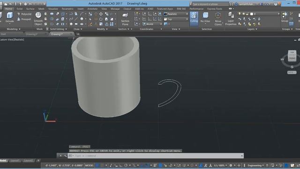Expand the Layers panel
Viewport: 300px width, 169px height.
252,29
